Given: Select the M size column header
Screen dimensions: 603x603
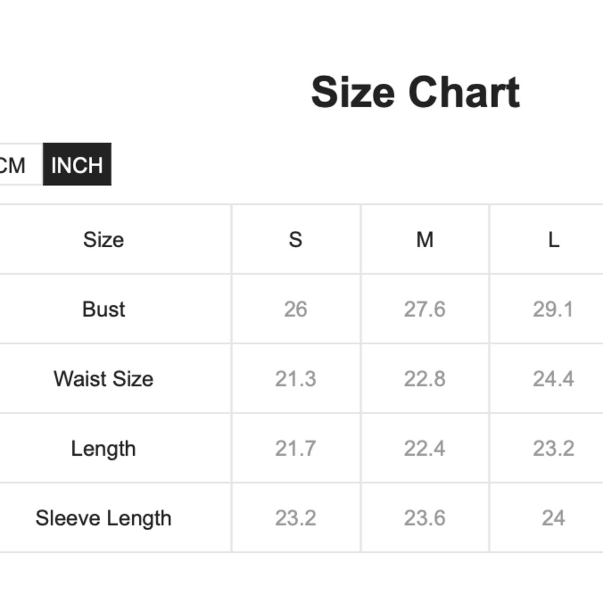Looking at the screenshot, I should (x=425, y=239).
